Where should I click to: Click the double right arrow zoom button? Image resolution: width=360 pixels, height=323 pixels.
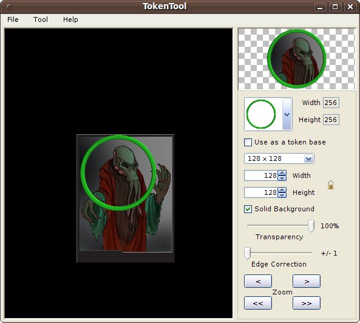coord(307,303)
